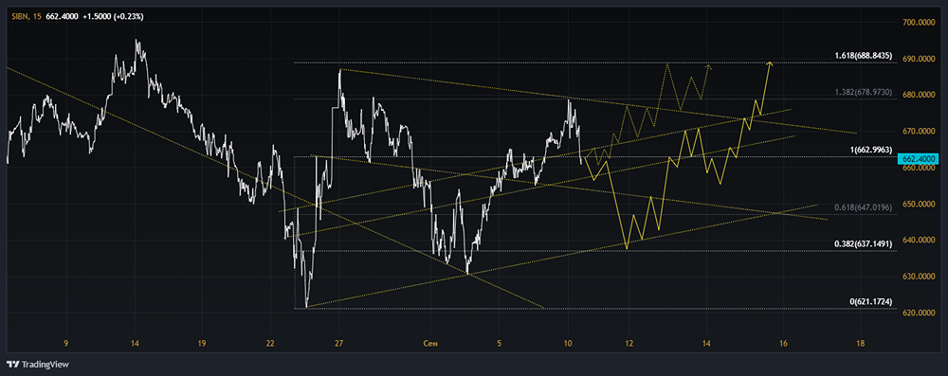The height and width of the screenshot is (376, 948).
Task: Click the date label 27 on time axis
Action: [339, 344]
